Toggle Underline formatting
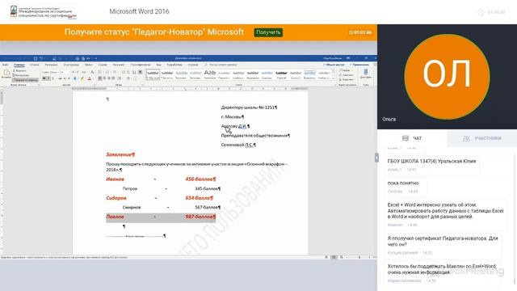 [53, 78]
